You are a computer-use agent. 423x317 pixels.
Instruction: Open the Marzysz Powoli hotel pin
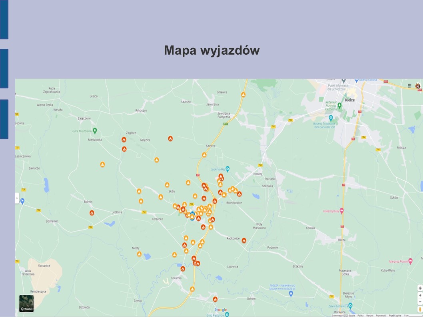(x=411, y=262)
